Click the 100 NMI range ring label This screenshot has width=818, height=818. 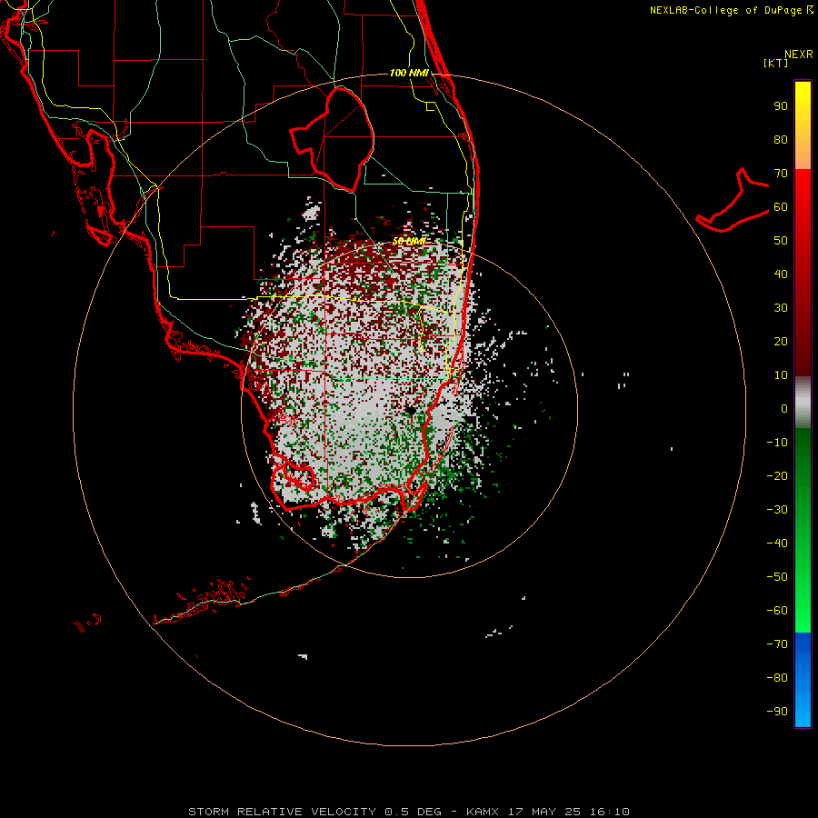pos(410,73)
